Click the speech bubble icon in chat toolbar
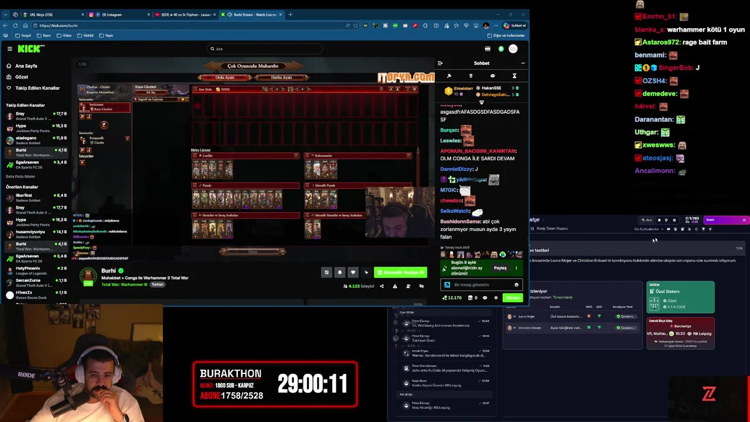 click(492, 76)
